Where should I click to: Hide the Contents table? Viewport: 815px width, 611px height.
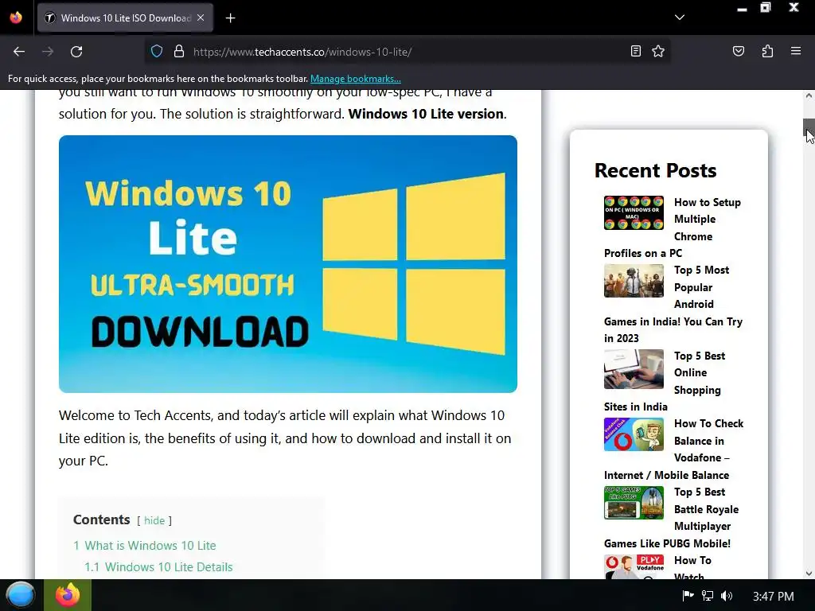(x=154, y=520)
